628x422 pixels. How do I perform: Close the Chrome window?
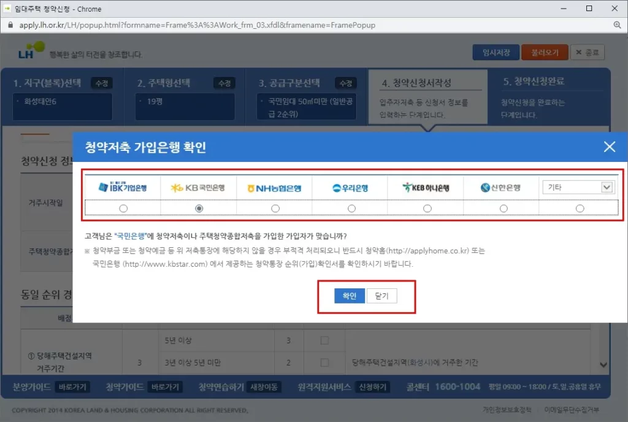pos(615,9)
